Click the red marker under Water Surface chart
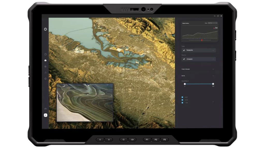Viewport: 265px width, 149px height. tap(202, 40)
